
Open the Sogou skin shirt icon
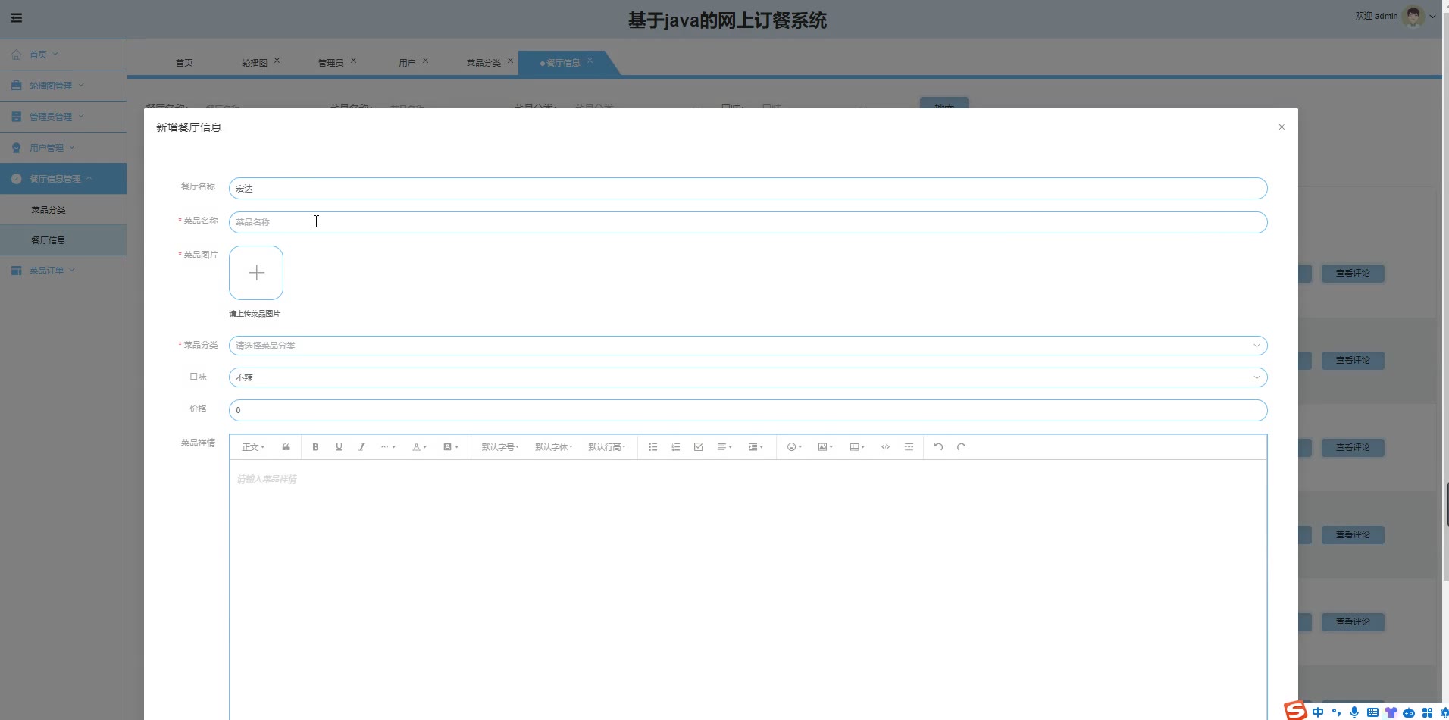coord(1391,712)
